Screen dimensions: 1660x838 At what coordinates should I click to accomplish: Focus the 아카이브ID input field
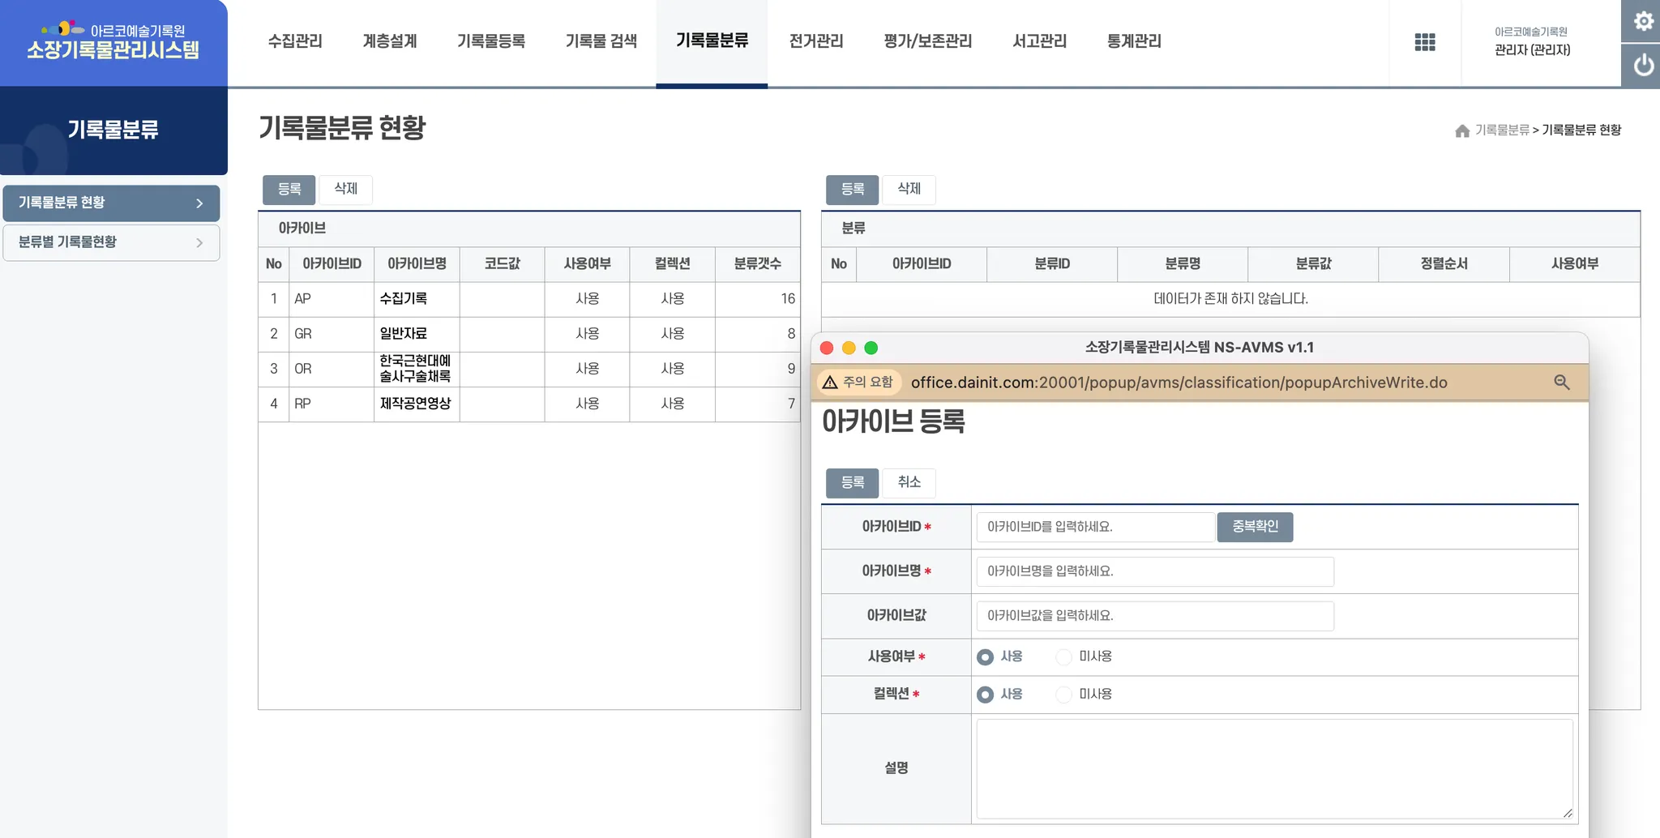click(x=1095, y=527)
